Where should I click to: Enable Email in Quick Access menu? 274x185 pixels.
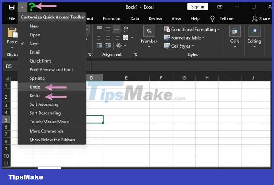[52, 52]
